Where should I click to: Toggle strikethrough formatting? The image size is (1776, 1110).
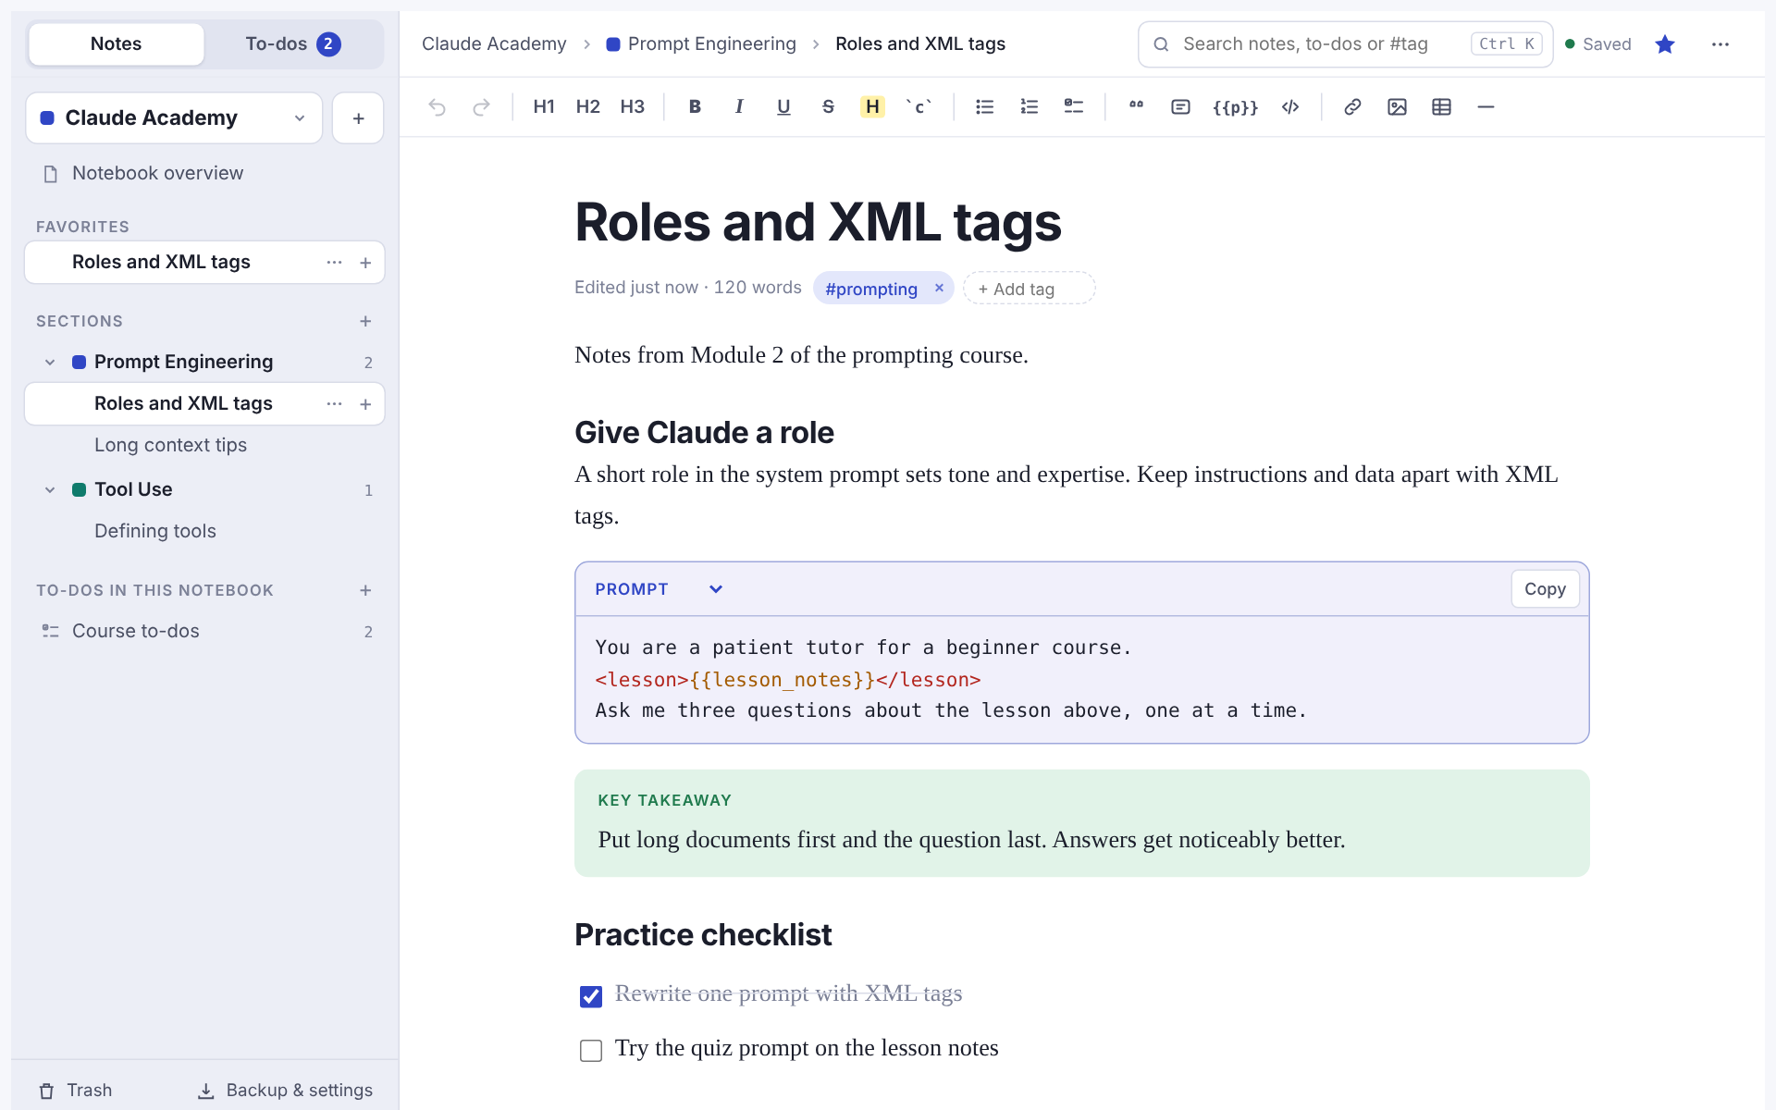click(828, 107)
